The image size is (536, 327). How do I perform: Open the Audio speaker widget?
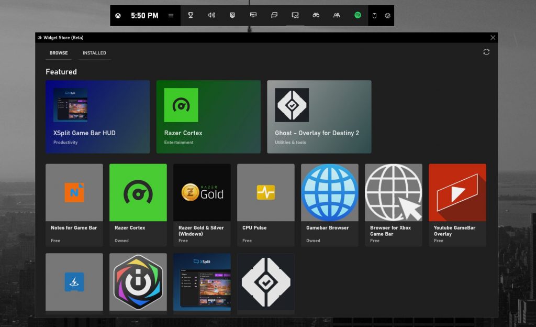click(x=211, y=15)
